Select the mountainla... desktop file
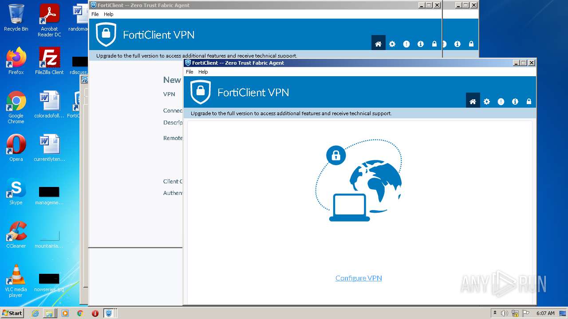 pyautogui.click(x=49, y=238)
